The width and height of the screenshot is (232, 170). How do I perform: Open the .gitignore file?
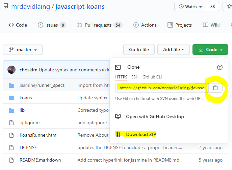(30, 123)
